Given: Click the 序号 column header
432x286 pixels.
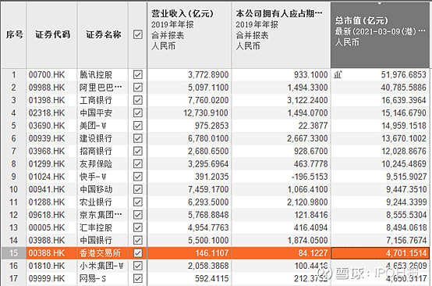Looking at the screenshot, I should (x=14, y=34).
